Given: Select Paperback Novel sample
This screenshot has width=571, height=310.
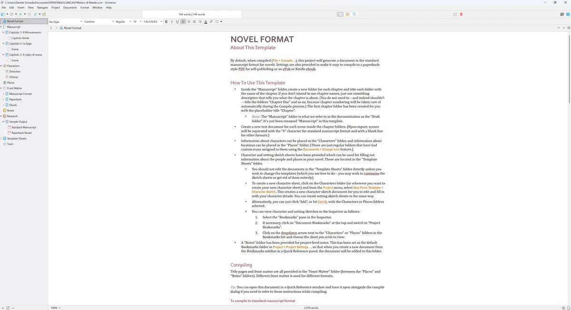Looking at the screenshot, I should [21, 133].
